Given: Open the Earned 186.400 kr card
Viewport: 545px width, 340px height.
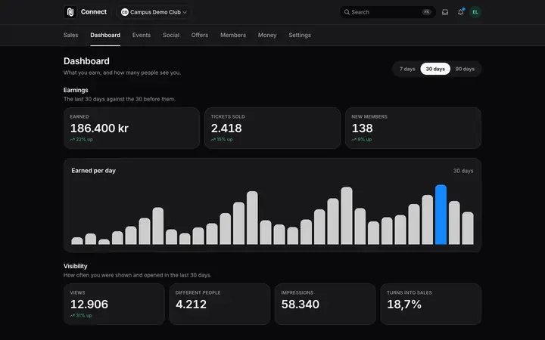Looking at the screenshot, I should click(x=132, y=128).
